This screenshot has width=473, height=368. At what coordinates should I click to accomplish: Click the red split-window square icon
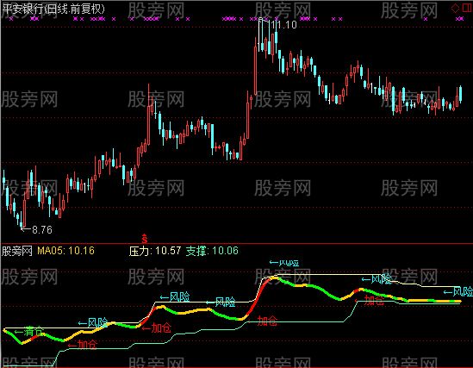pos(467,8)
